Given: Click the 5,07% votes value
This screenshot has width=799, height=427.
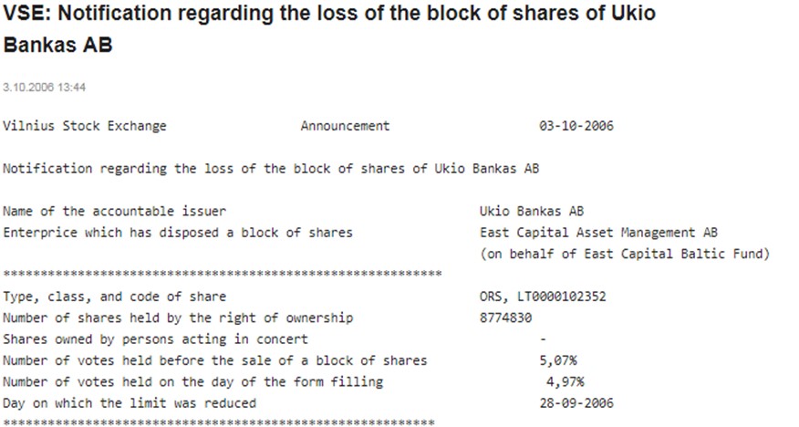Looking at the screenshot, I should click(558, 360).
